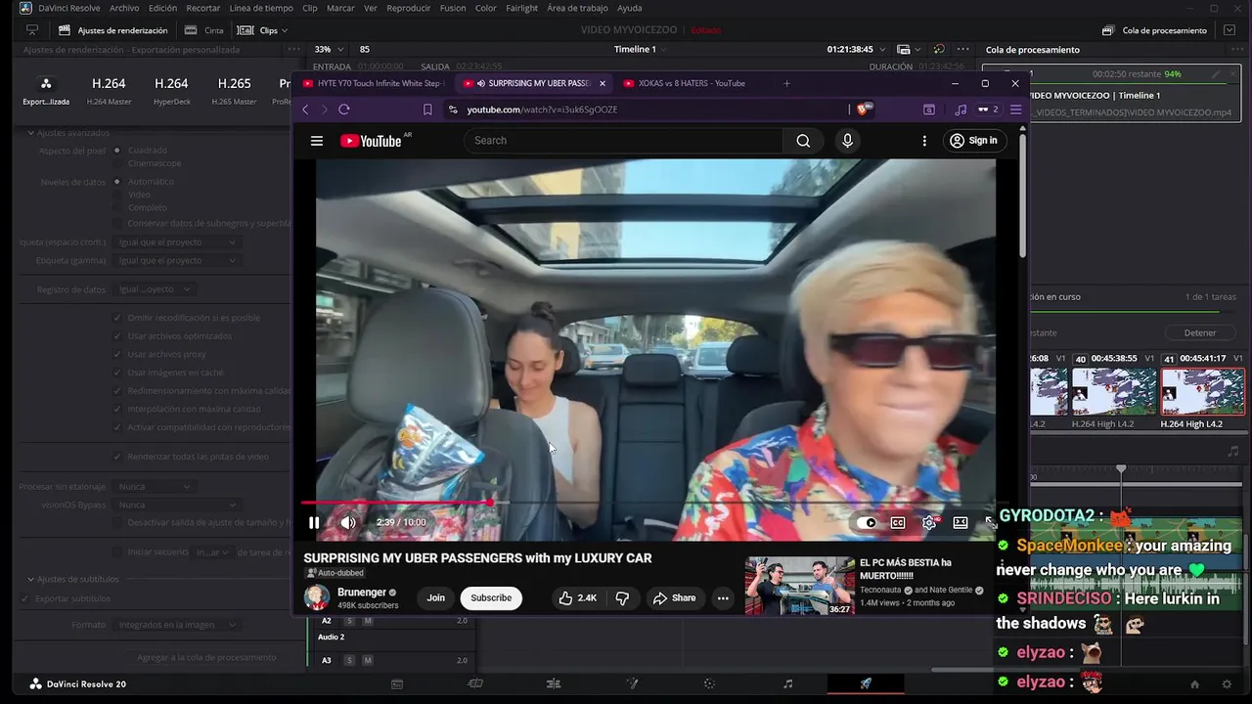1252x704 pixels.
Task: Select the H.264 Master render preset
Action: click(109, 90)
